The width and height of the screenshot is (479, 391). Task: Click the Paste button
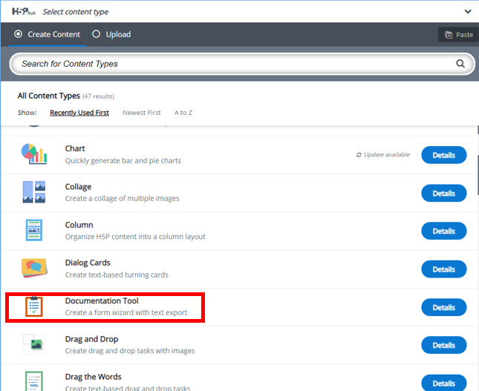458,34
